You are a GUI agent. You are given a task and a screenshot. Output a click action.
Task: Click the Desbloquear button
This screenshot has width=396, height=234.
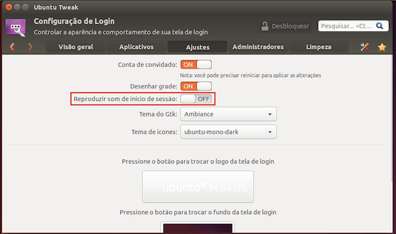tap(285, 26)
